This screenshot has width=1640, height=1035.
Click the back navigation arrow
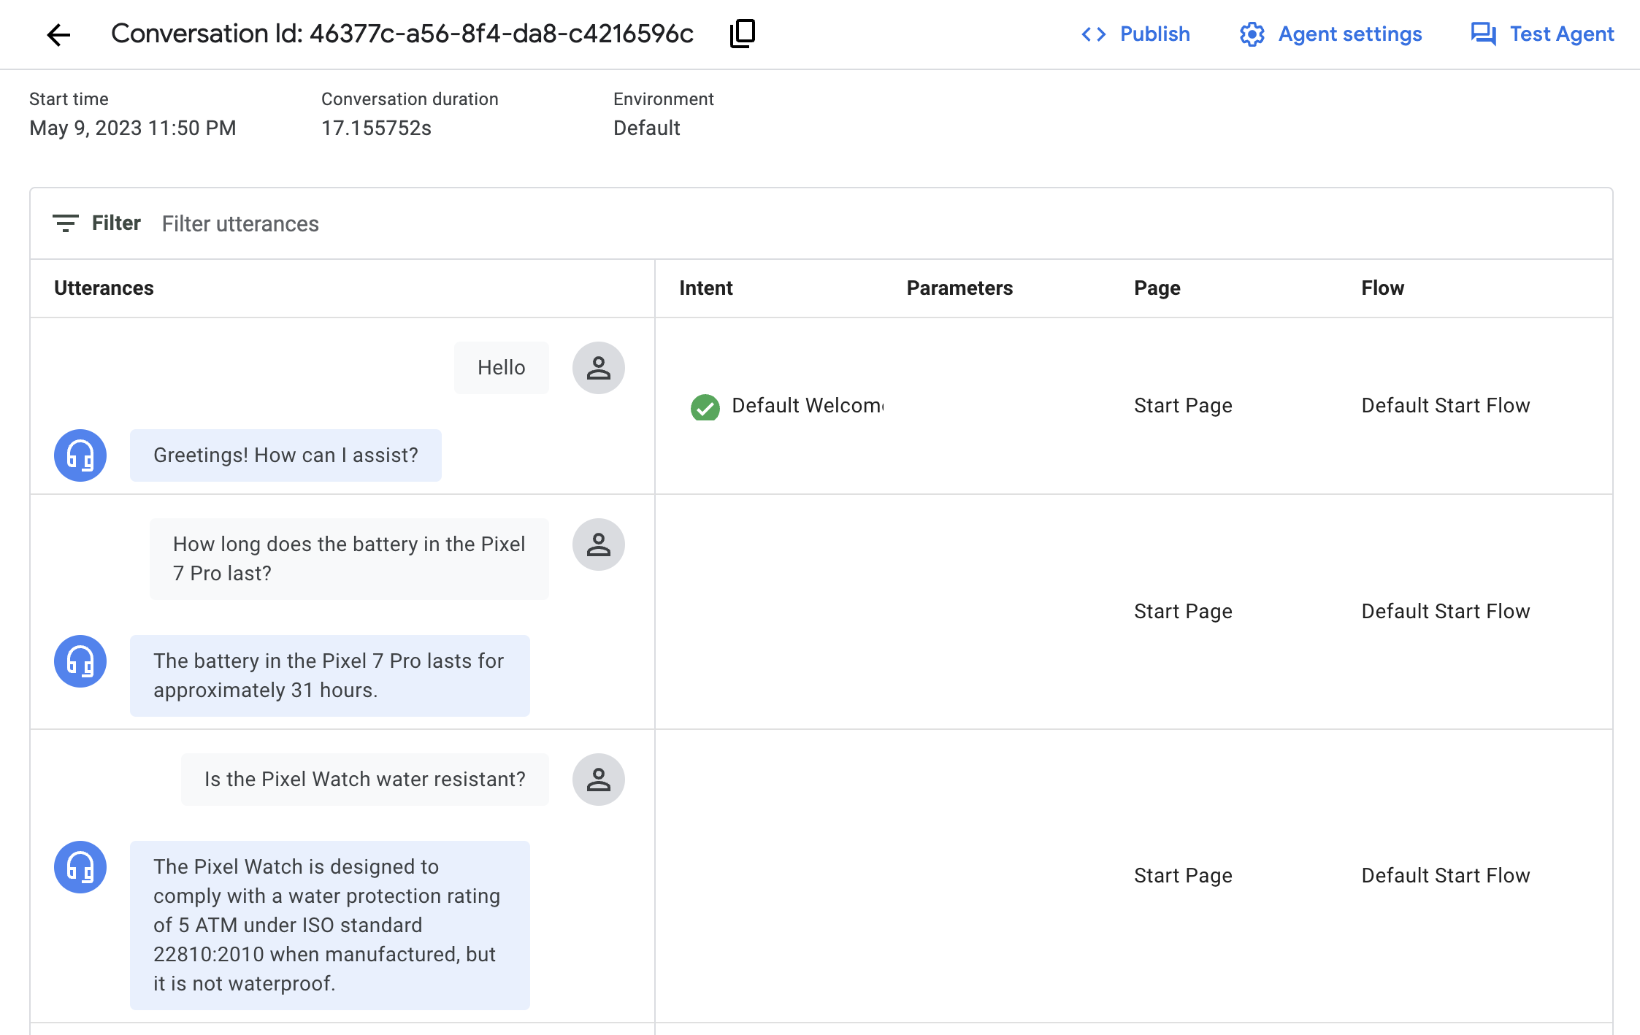pyautogui.click(x=58, y=34)
